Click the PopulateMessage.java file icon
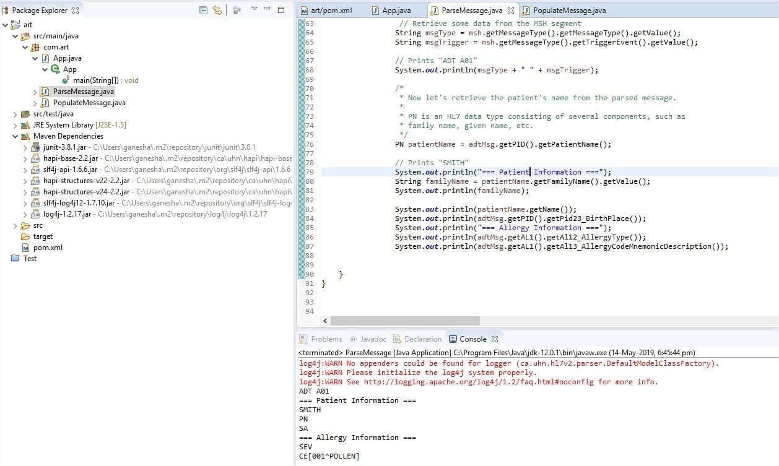This screenshot has width=779, height=466. [x=45, y=103]
